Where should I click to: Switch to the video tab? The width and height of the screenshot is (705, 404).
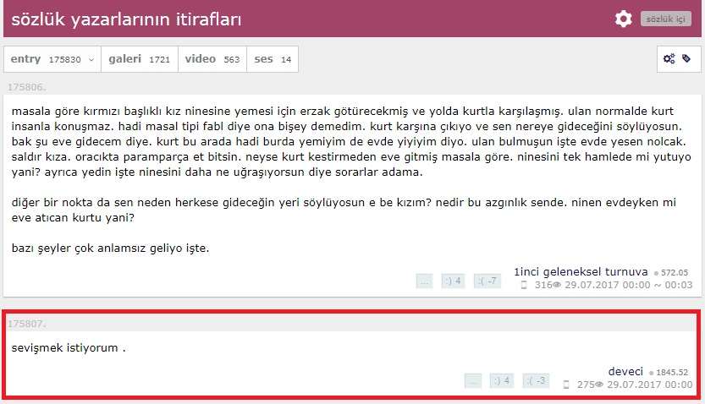[212, 59]
